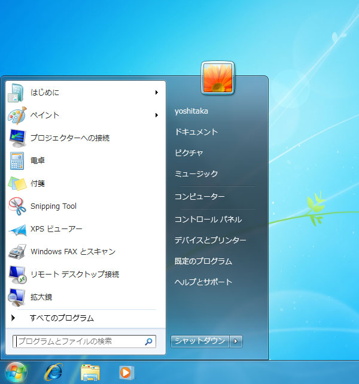Open the 付箋 entry
The width and height of the screenshot is (359, 384).
point(86,184)
